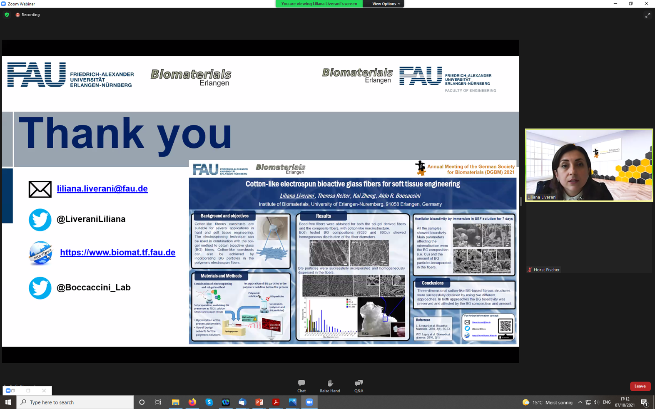Open Firefox from the taskbar
Image resolution: width=655 pixels, height=409 pixels.
(192, 402)
